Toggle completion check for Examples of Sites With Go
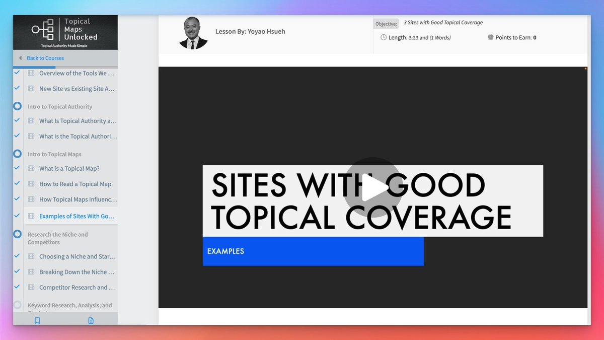 (17, 216)
